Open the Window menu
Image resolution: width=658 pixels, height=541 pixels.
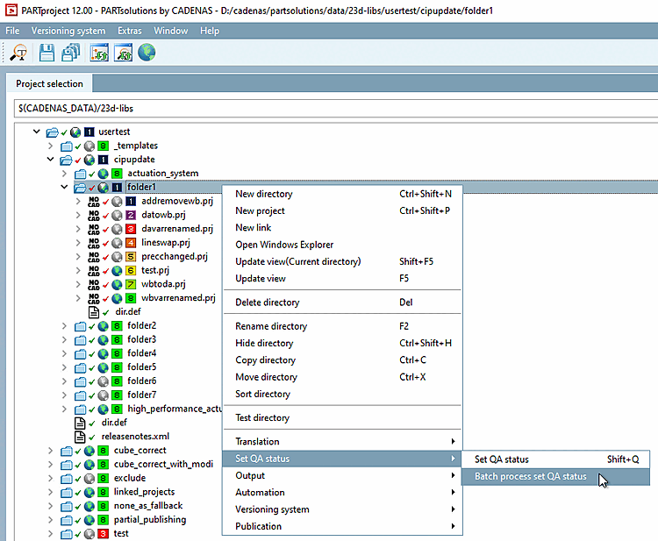click(171, 31)
